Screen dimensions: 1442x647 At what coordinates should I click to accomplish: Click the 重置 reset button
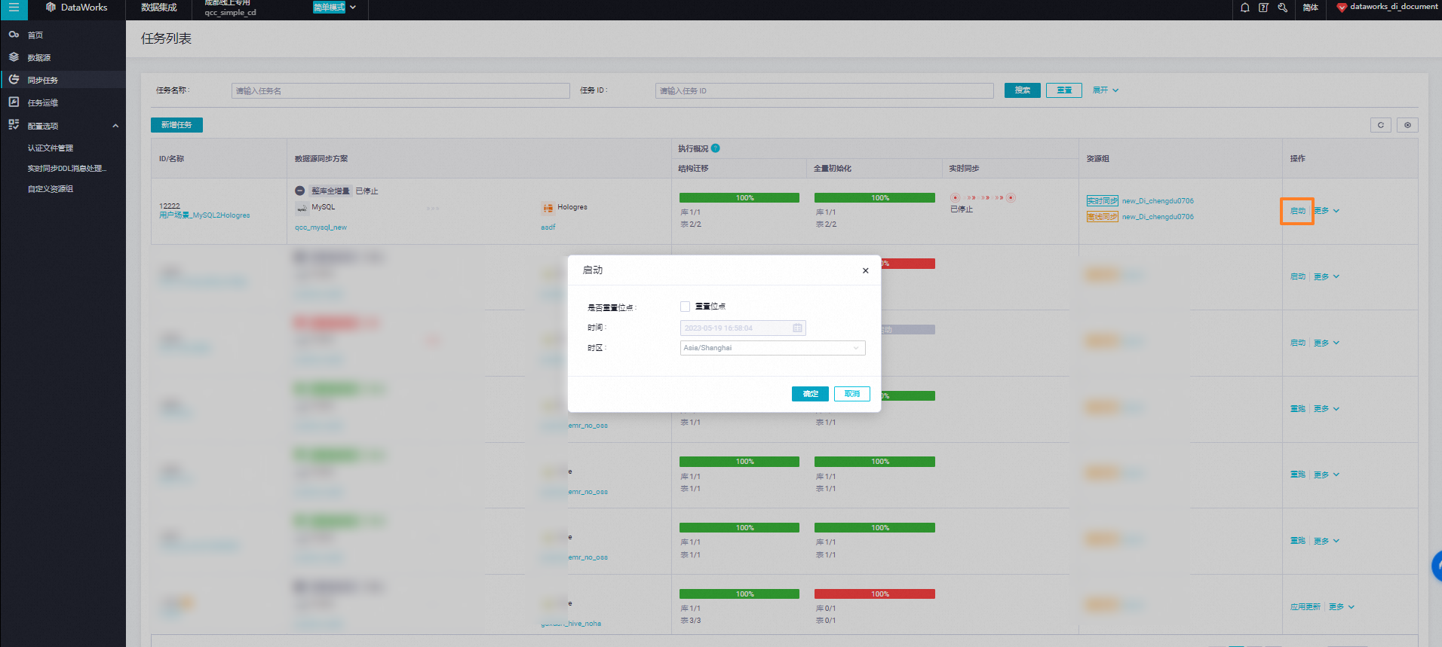pyautogui.click(x=1064, y=90)
